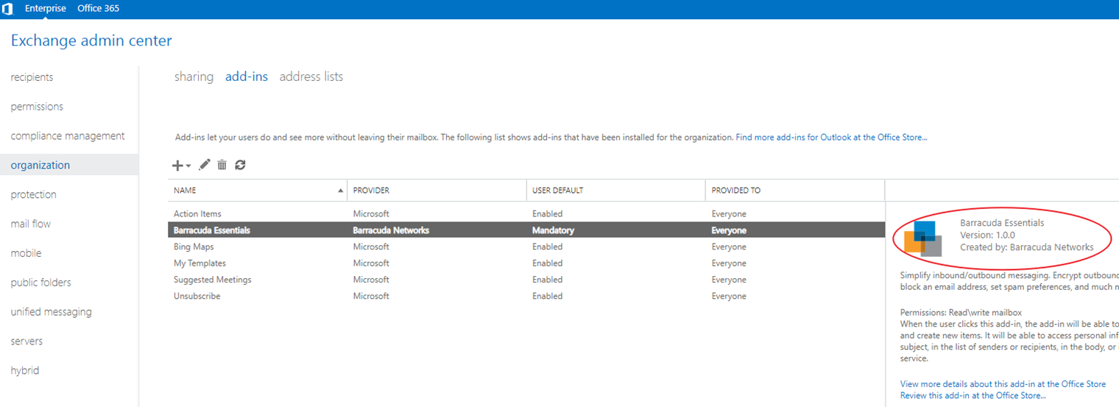
Task: Click Enabled cell in Bing Maps row
Action: point(547,247)
